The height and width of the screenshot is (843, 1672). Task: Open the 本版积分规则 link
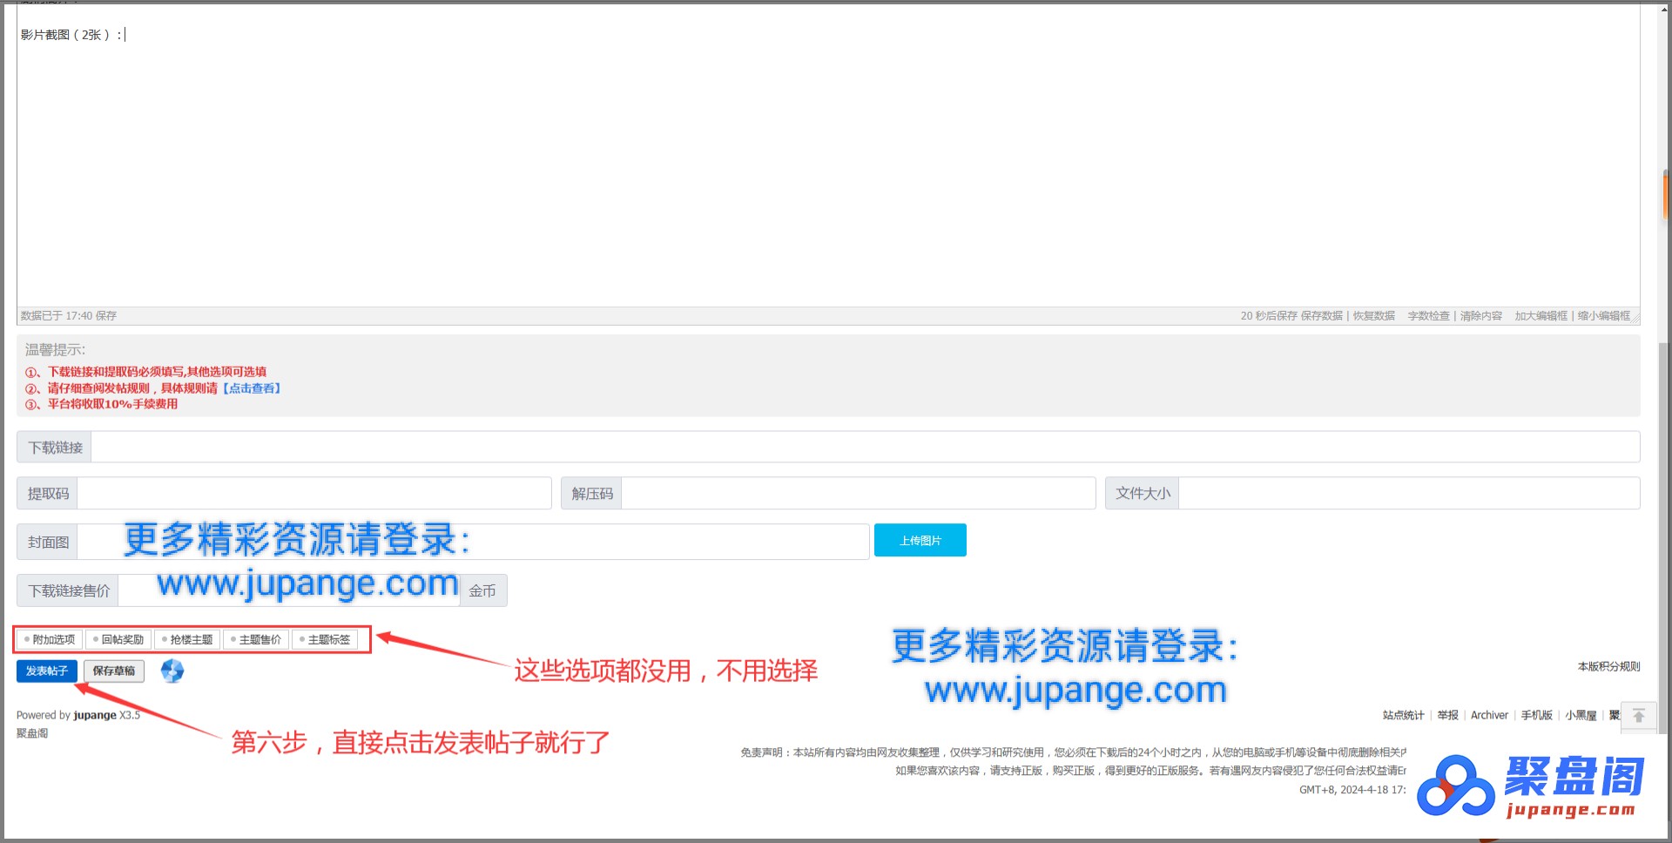pos(1608,666)
